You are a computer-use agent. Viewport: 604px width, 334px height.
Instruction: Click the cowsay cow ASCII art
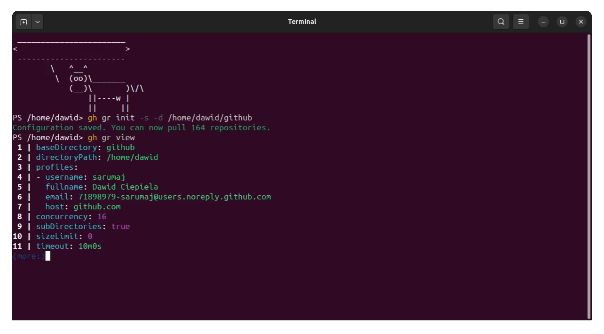tap(97, 88)
